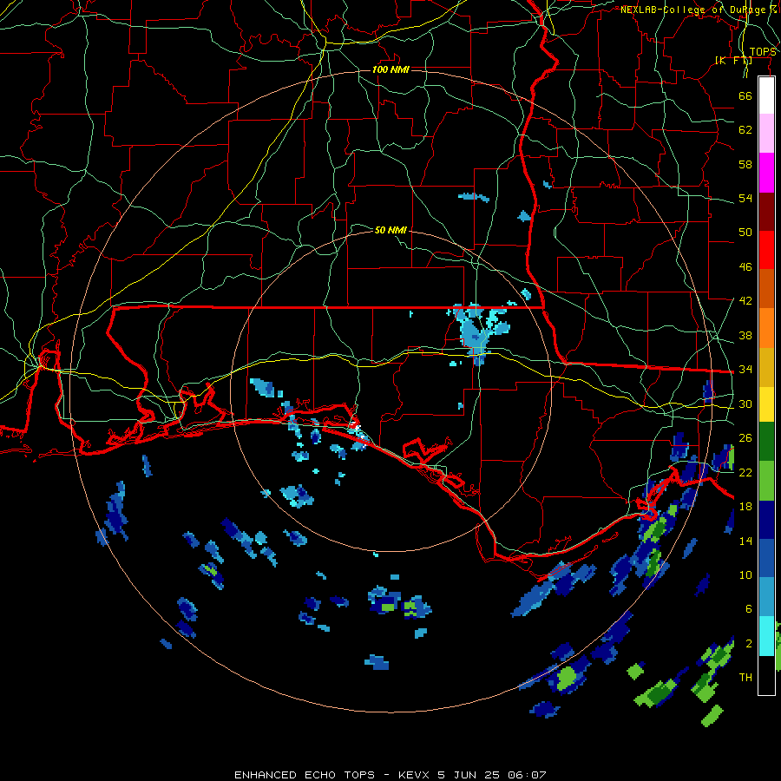
Task: Click the "2" legend value
Action: [x=749, y=644]
